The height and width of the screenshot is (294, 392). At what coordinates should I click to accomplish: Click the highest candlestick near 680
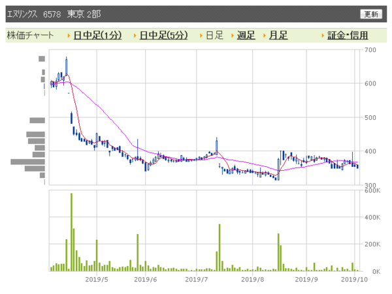coord(67,66)
